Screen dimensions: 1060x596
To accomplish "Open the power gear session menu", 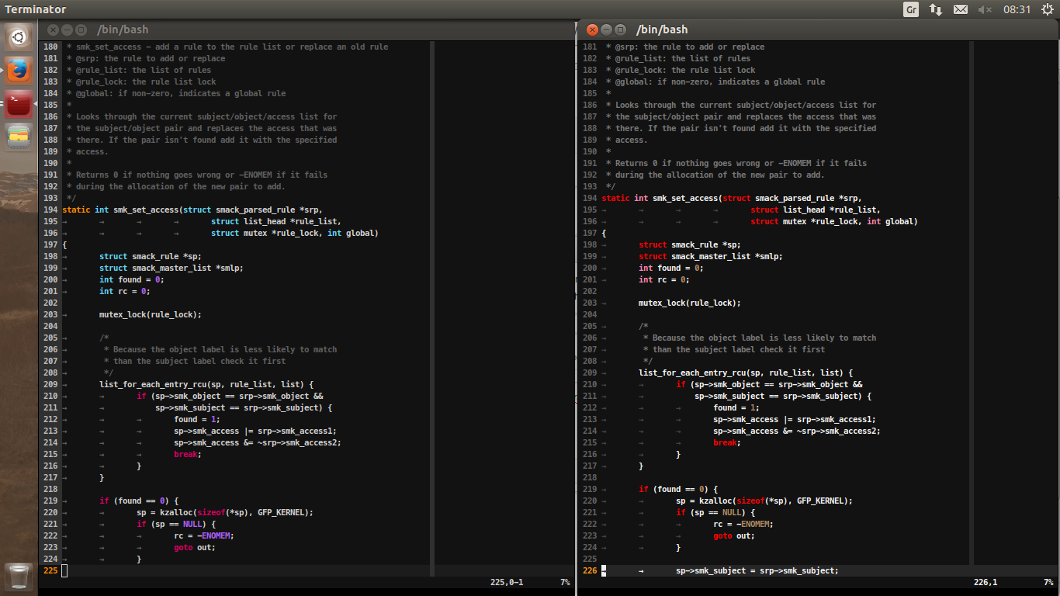I will point(1047,9).
